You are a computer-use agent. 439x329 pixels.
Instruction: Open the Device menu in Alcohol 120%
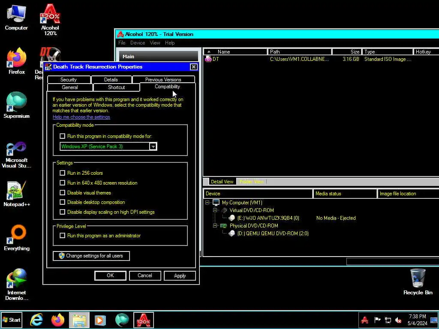point(138,43)
